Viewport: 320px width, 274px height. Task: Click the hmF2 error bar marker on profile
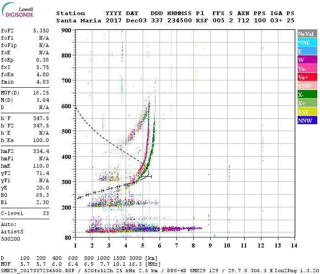pyautogui.click(x=146, y=176)
